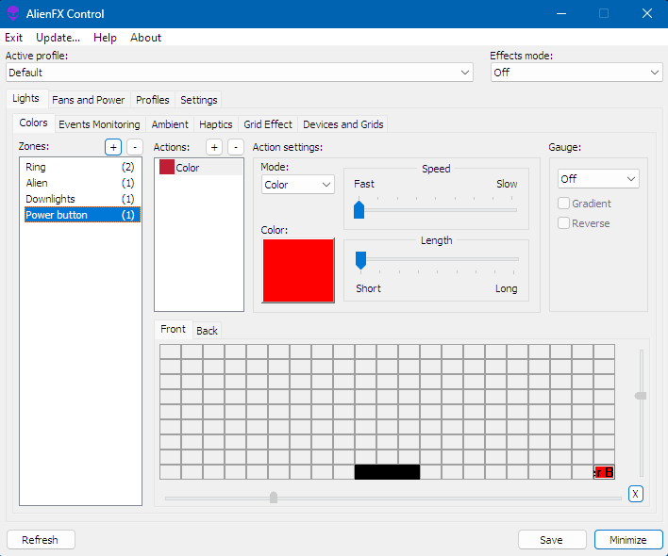668x556 pixels.
Task: Click the vertical grid slider handle
Action: [641, 396]
